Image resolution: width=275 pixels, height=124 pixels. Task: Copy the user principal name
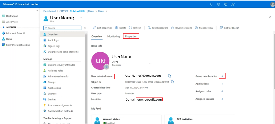169,76
